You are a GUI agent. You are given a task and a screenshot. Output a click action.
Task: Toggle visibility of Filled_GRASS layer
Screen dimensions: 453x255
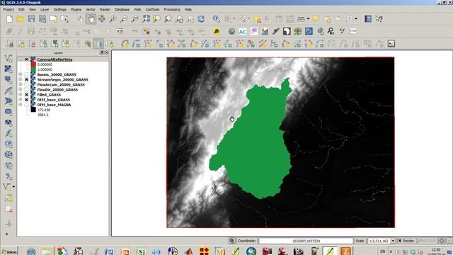click(x=27, y=95)
